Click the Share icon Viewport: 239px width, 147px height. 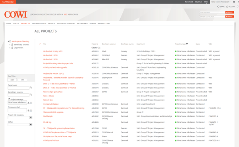pyautogui.click(x=218, y=6)
